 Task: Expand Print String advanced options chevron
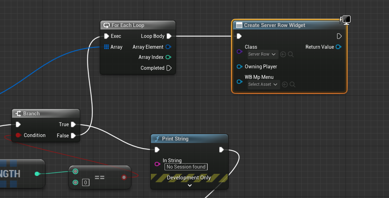point(189,185)
